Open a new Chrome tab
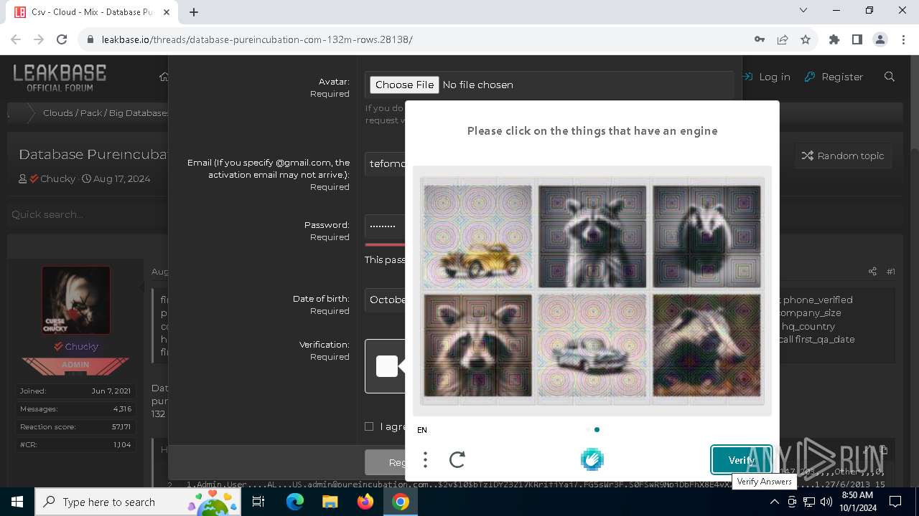 click(x=194, y=11)
